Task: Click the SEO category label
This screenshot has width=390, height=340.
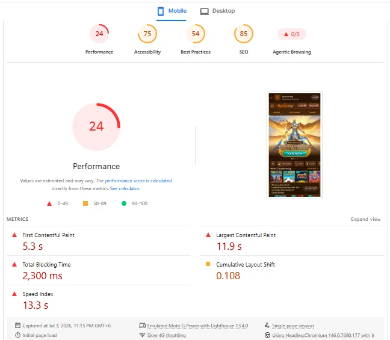Action: click(244, 52)
